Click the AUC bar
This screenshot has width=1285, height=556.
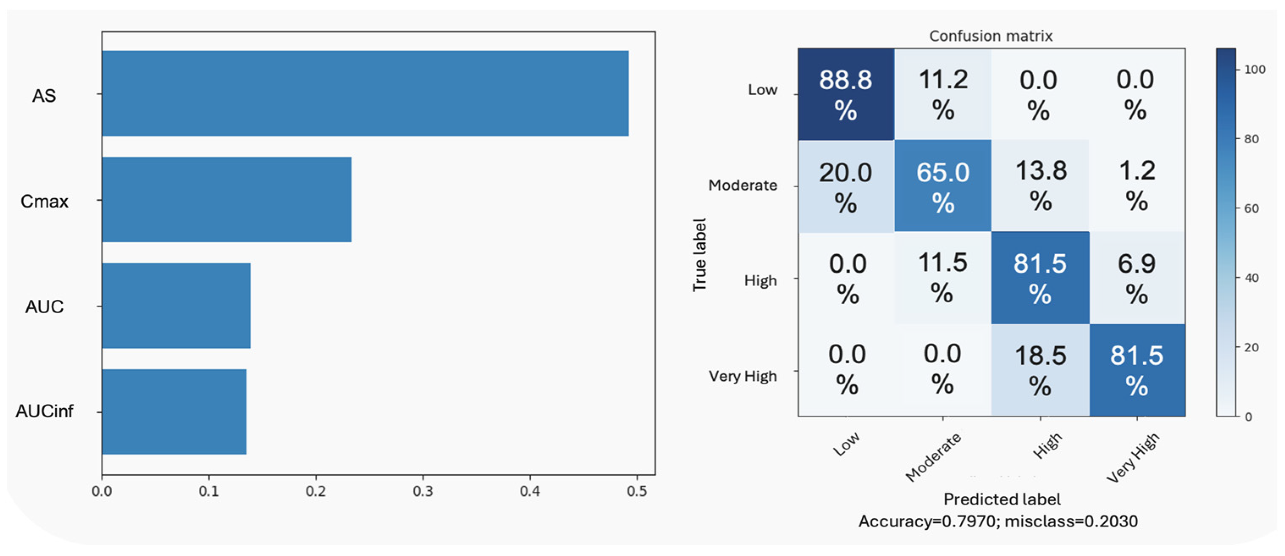coord(176,305)
